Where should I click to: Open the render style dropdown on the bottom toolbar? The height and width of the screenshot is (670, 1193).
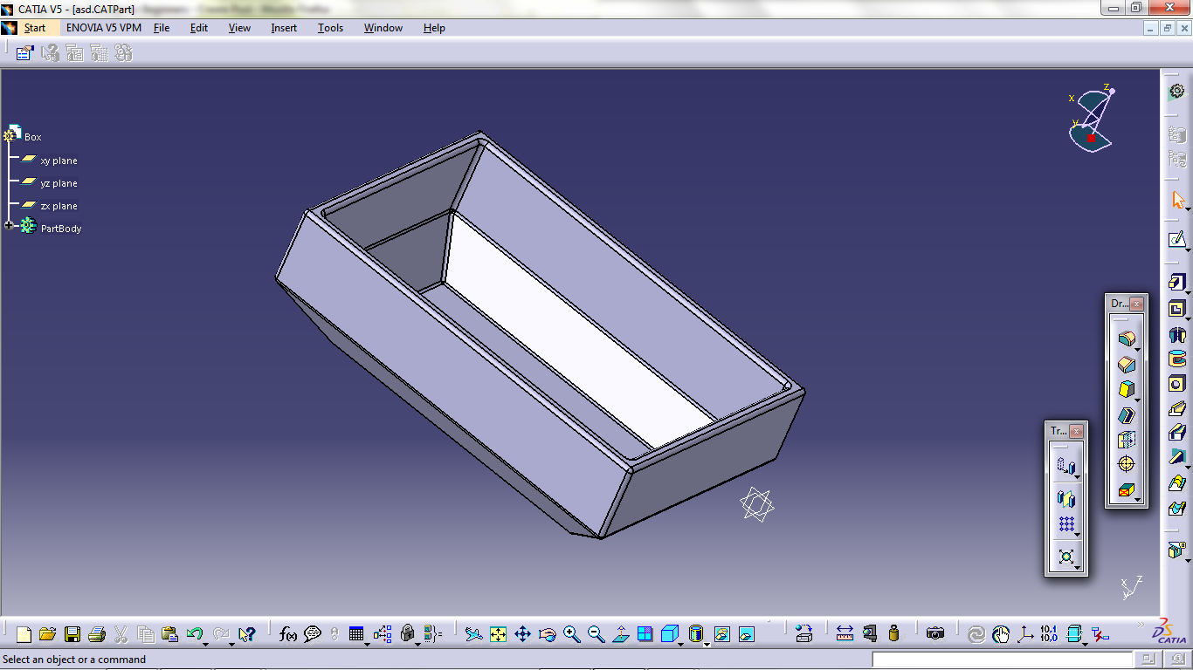coord(707,645)
